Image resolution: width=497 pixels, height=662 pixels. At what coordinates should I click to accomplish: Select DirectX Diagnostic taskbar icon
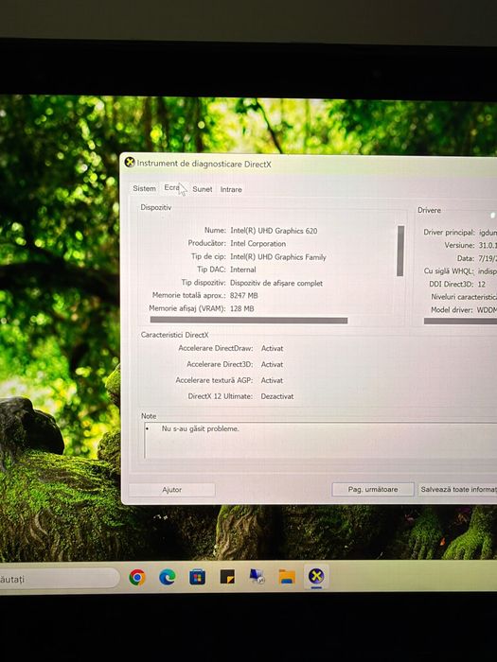316,576
